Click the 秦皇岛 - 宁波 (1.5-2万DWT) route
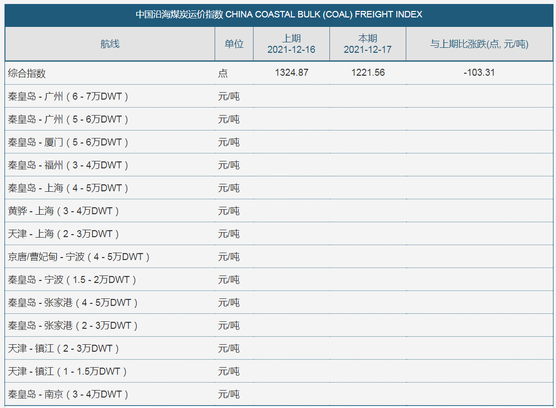 pyautogui.click(x=72, y=279)
